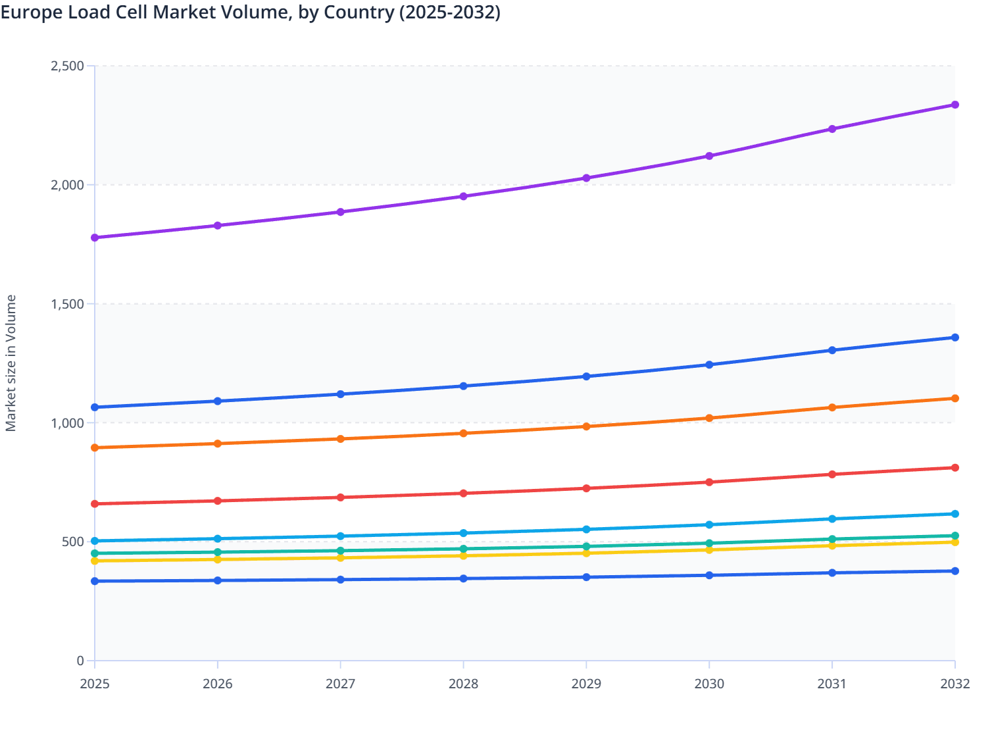Select the orange line's 2032 endpoint marker
Viewport: 992px width, 737px height.
click(955, 398)
